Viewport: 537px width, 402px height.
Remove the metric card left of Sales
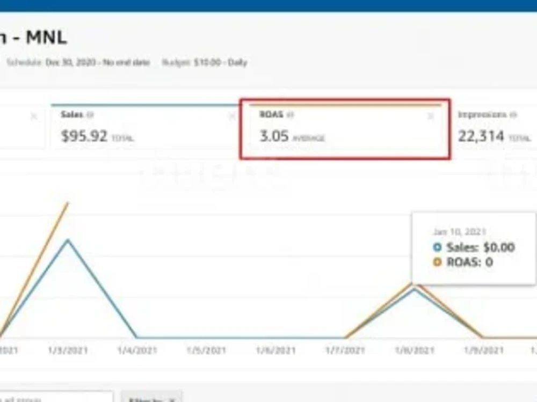pos(33,116)
